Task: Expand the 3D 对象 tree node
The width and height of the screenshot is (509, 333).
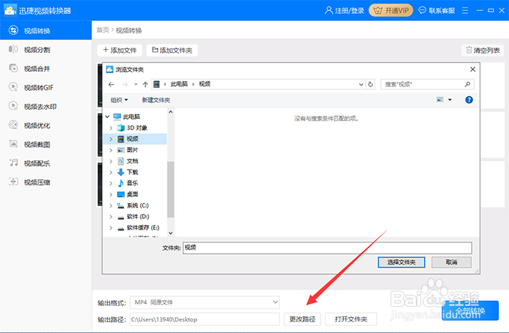Action: pyautogui.click(x=111, y=128)
